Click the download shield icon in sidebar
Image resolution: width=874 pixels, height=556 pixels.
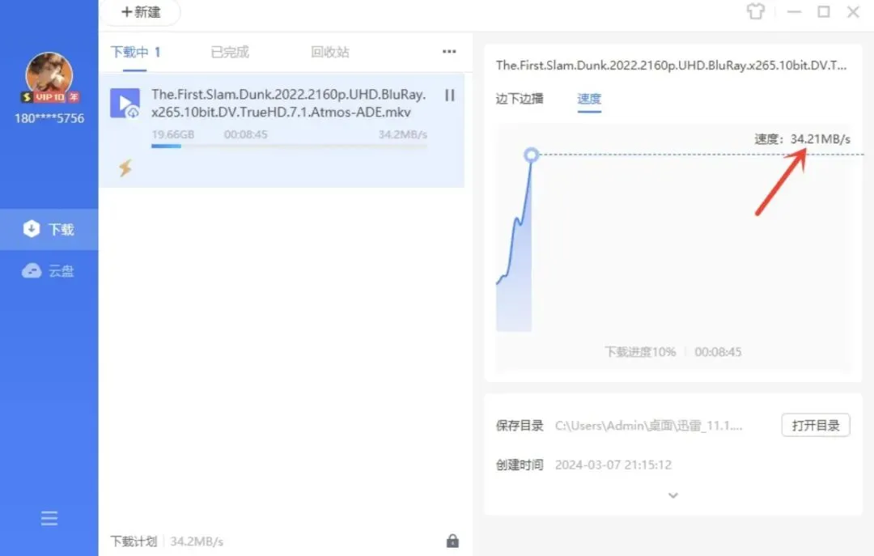coord(32,229)
